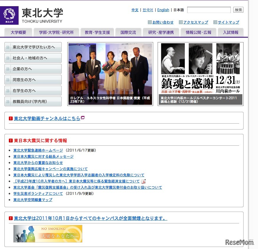258x249 pixels.
Task: Open the お問い合わせ link
Action: pos(163,22)
